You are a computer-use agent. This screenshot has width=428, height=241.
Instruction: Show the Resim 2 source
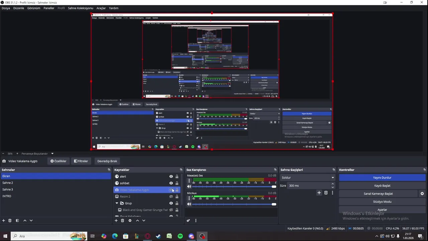171,196
